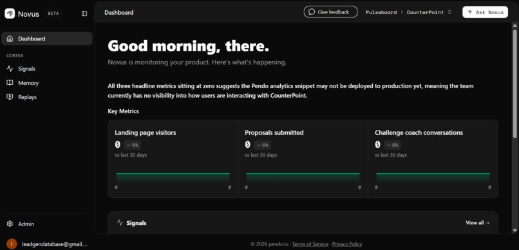The width and height of the screenshot is (519, 250).
Task: Expand the switcher using the up-down chevrons
Action: [449, 12]
